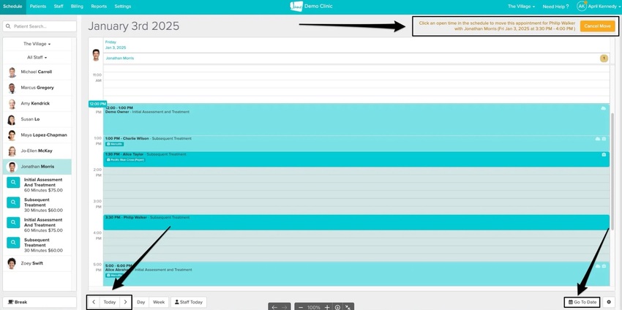Open the Billing tab
622x310 pixels.
(x=77, y=7)
